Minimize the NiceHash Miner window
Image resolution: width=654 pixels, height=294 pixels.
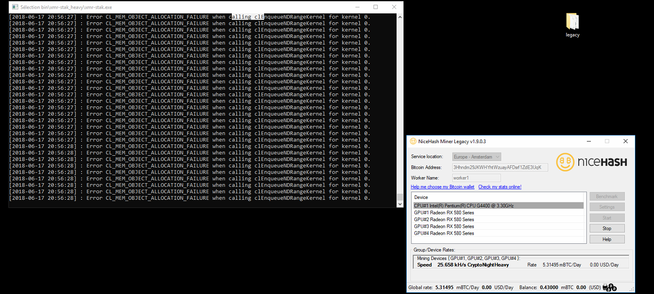589,141
